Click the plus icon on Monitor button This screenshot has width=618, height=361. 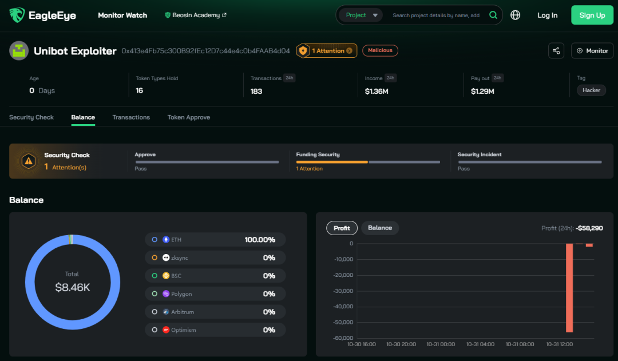pyautogui.click(x=579, y=50)
